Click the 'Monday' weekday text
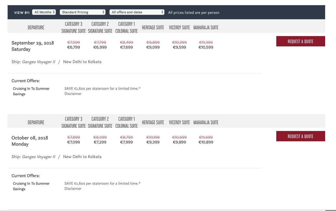336x211 pixels. click(x=20, y=144)
